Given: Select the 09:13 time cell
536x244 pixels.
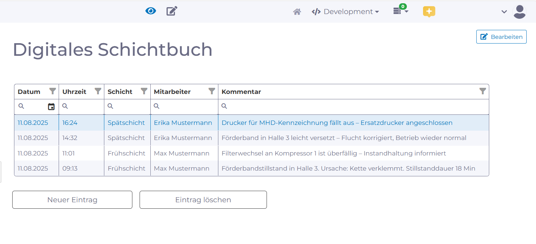Looking at the screenshot, I should click(82, 168).
